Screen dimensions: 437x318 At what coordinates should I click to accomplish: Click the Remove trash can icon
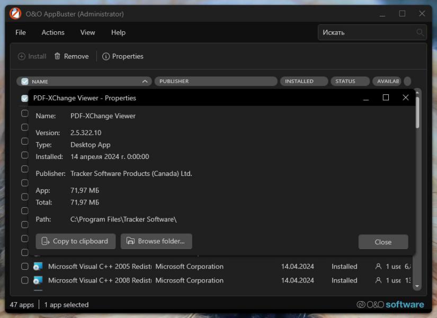click(x=57, y=56)
